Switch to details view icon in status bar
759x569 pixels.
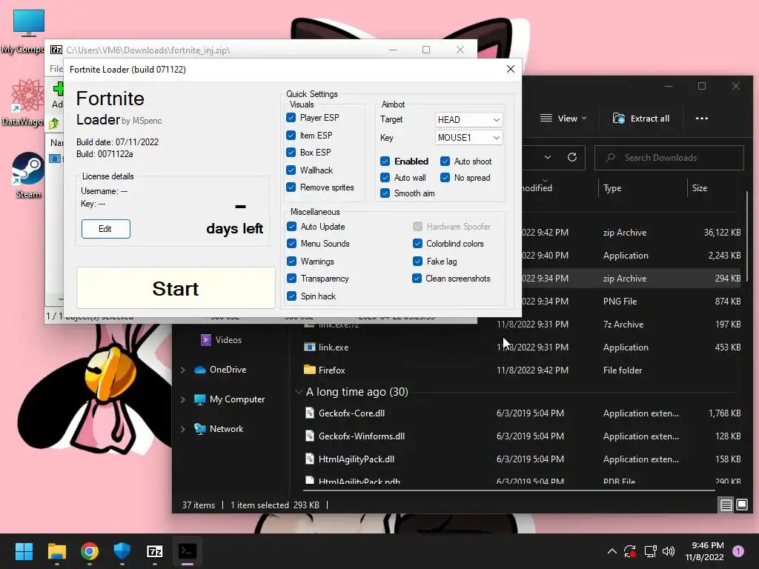click(x=726, y=505)
